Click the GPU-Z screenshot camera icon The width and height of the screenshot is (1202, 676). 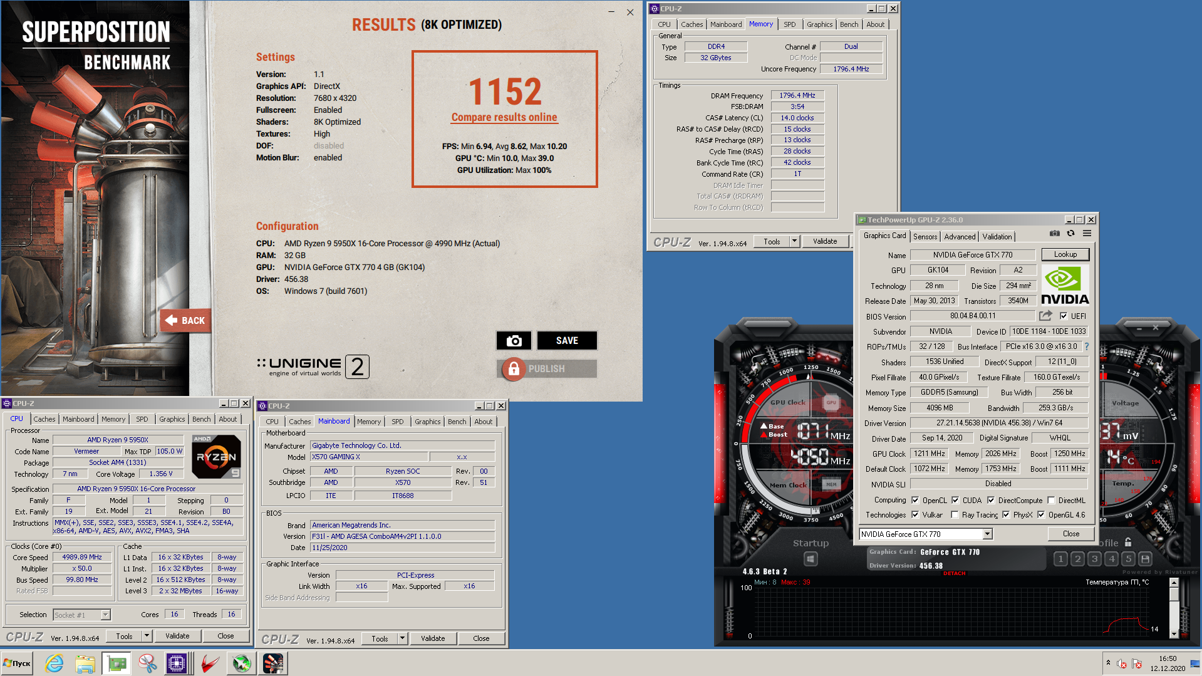point(1055,233)
